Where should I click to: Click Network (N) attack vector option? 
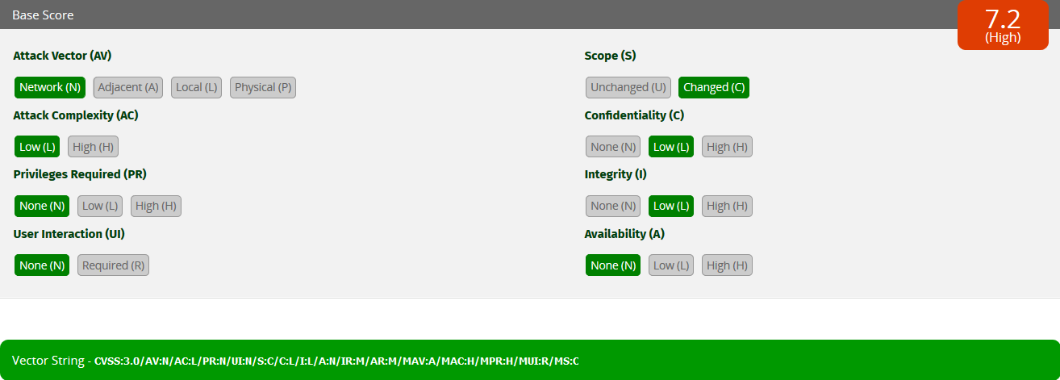point(50,87)
